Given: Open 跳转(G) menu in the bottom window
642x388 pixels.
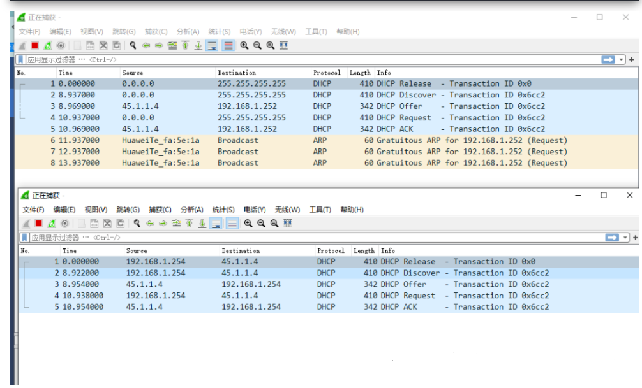Looking at the screenshot, I should [128, 210].
